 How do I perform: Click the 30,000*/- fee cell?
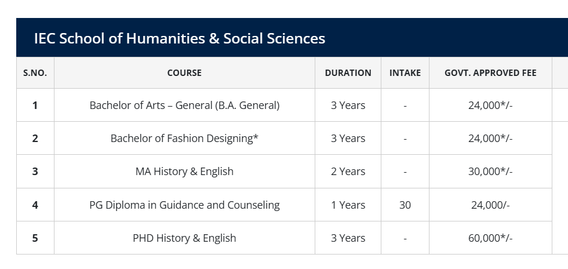[490, 172]
